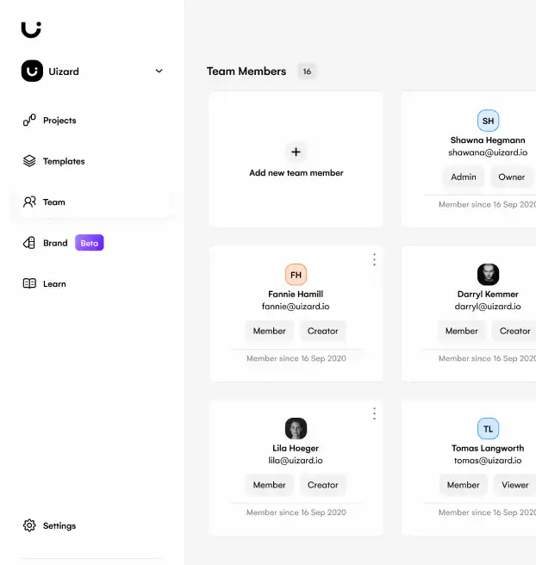Expand the Uizard workspace dropdown
Viewport: 536px width, 565px height.
pyautogui.click(x=159, y=71)
